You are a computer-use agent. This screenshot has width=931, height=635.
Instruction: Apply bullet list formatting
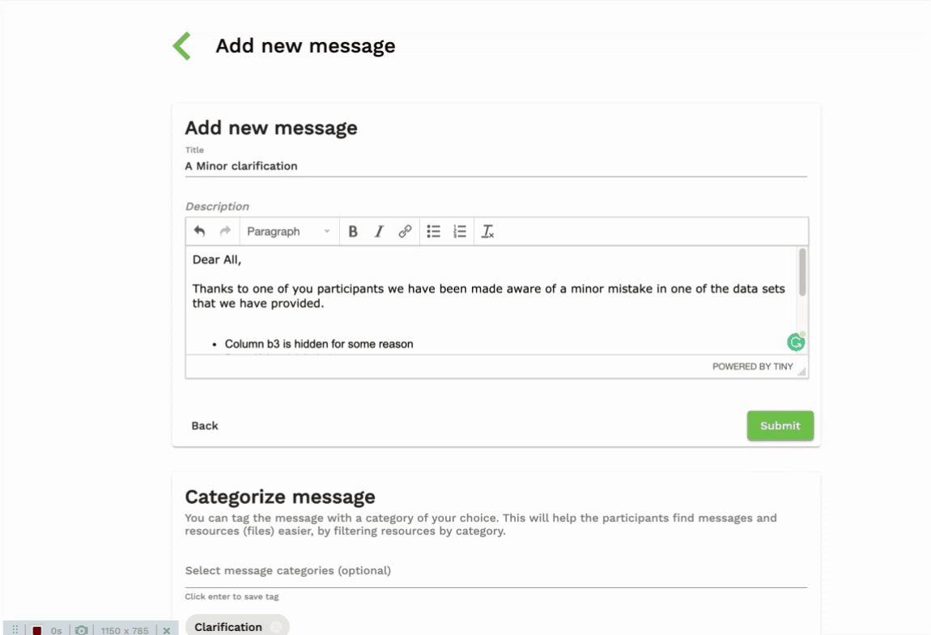pos(434,231)
